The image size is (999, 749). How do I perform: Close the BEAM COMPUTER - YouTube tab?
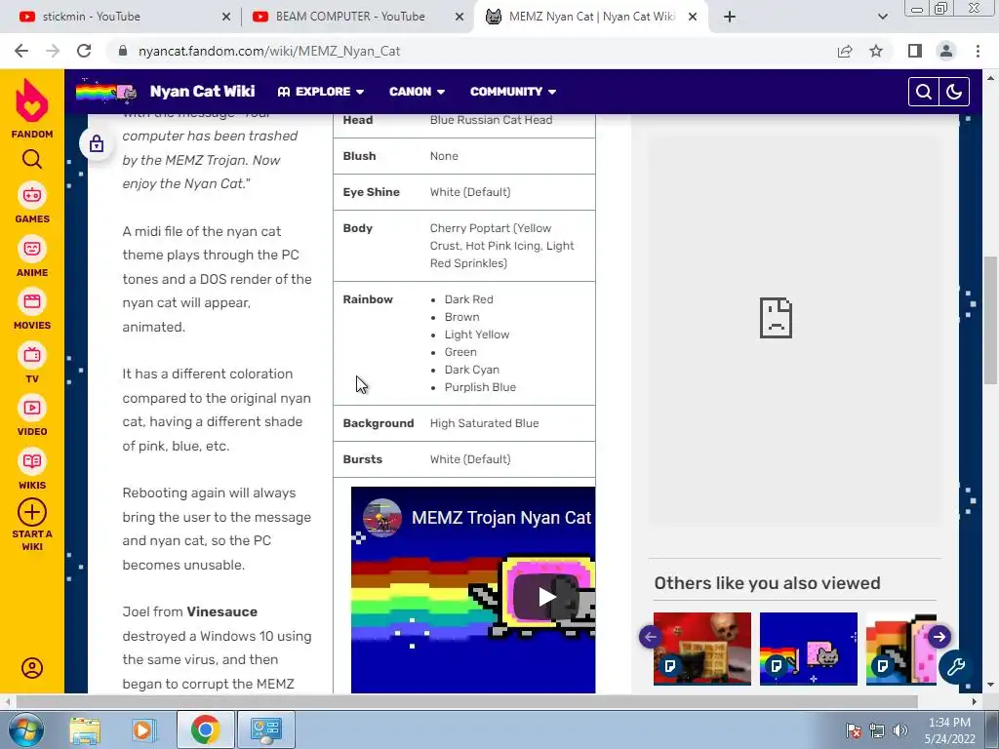(x=460, y=17)
